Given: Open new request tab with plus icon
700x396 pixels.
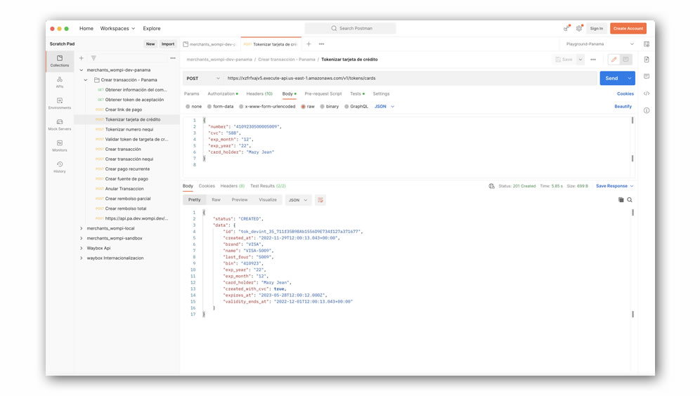Looking at the screenshot, I should coord(309,44).
